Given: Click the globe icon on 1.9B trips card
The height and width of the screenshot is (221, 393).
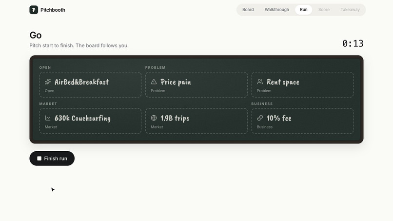Looking at the screenshot, I should pos(154,118).
